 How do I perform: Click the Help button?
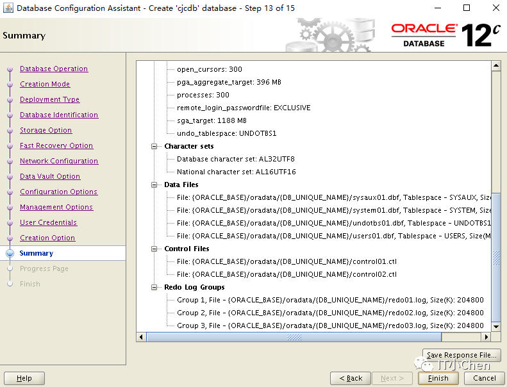click(24, 378)
